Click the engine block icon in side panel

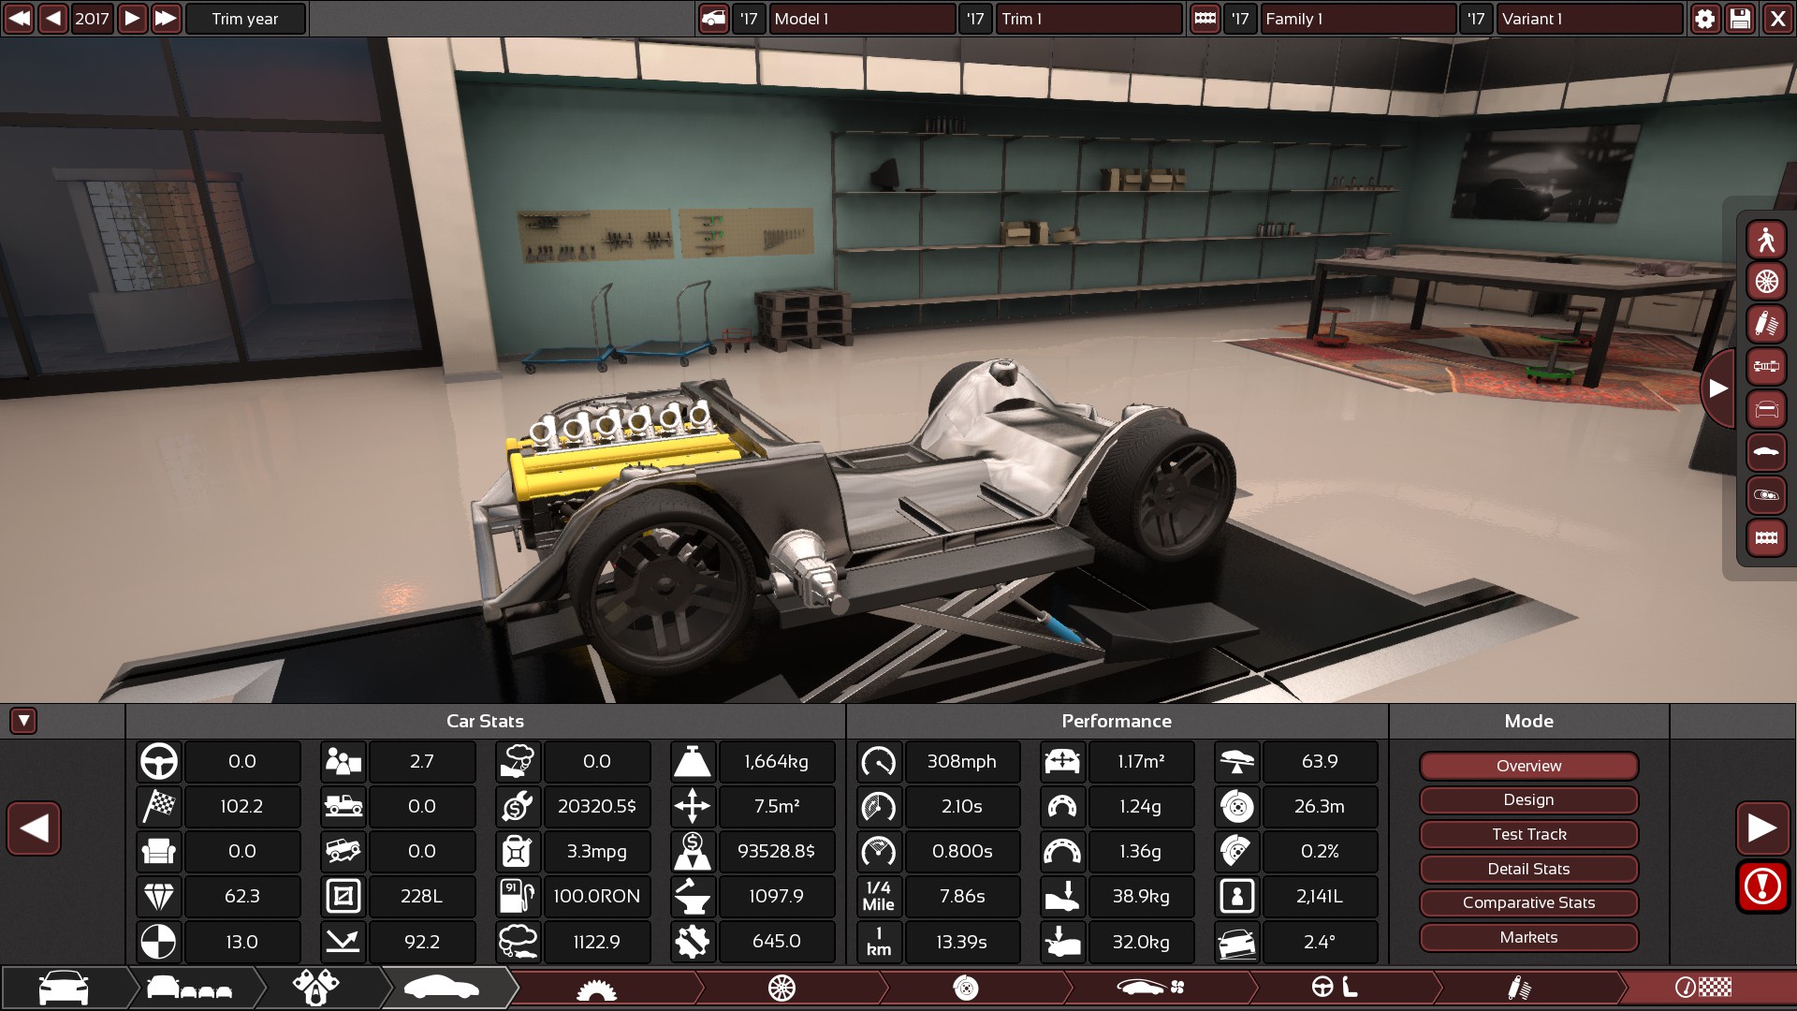coord(1766,538)
